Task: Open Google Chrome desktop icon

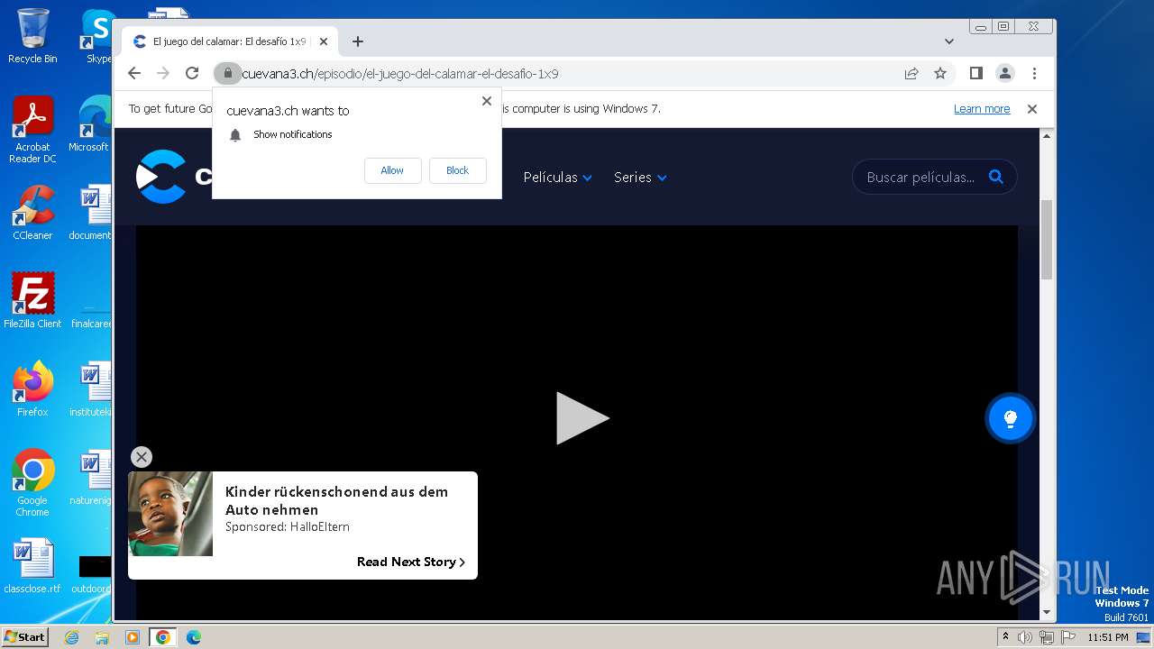Action: (x=32, y=483)
